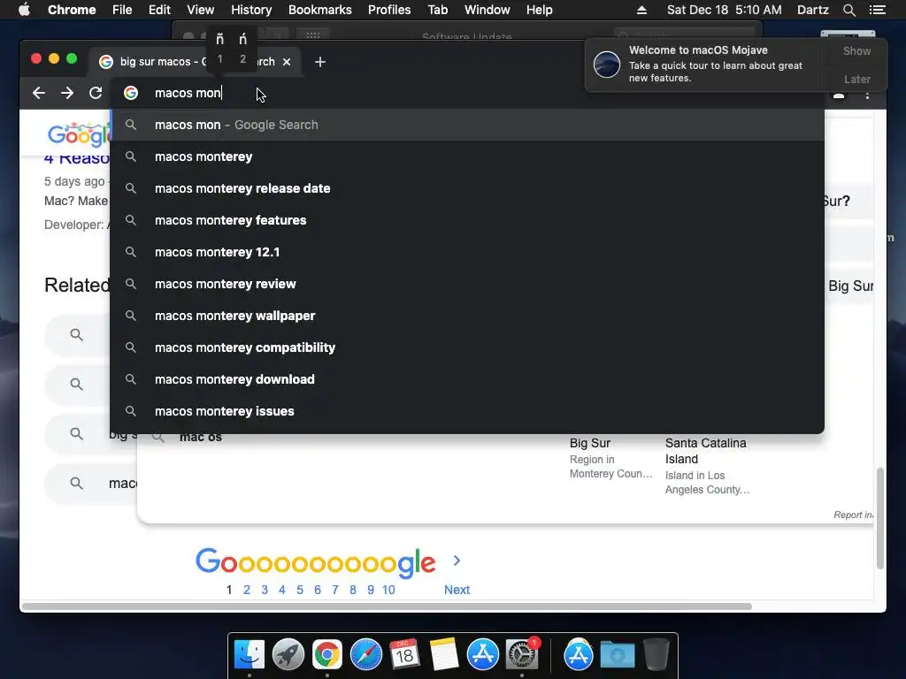Open a new tab with the plus button

point(320,62)
